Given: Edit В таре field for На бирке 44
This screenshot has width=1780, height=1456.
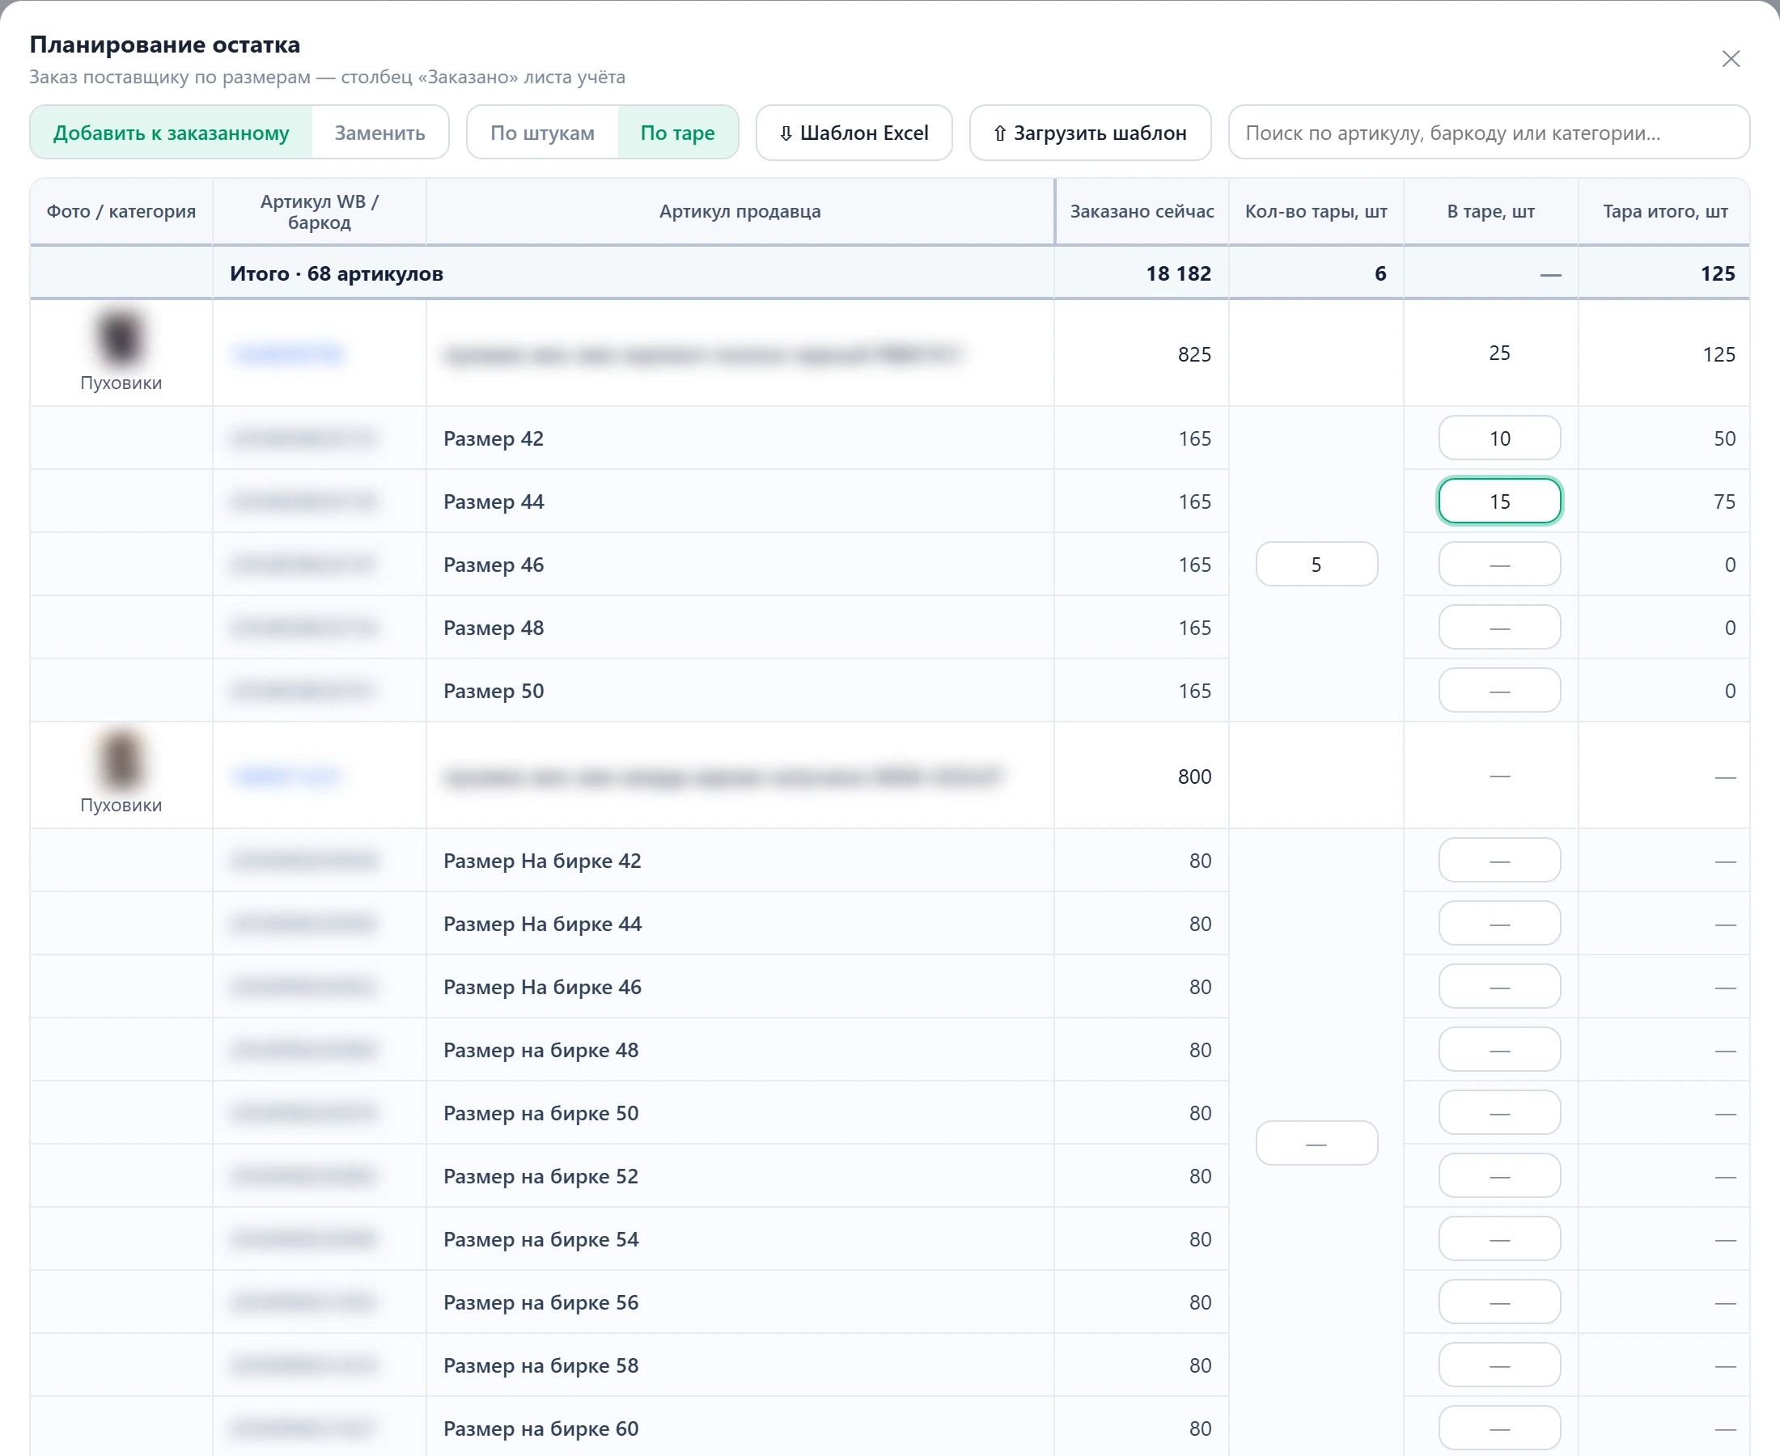Looking at the screenshot, I should pyautogui.click(x=1499, y=924).
